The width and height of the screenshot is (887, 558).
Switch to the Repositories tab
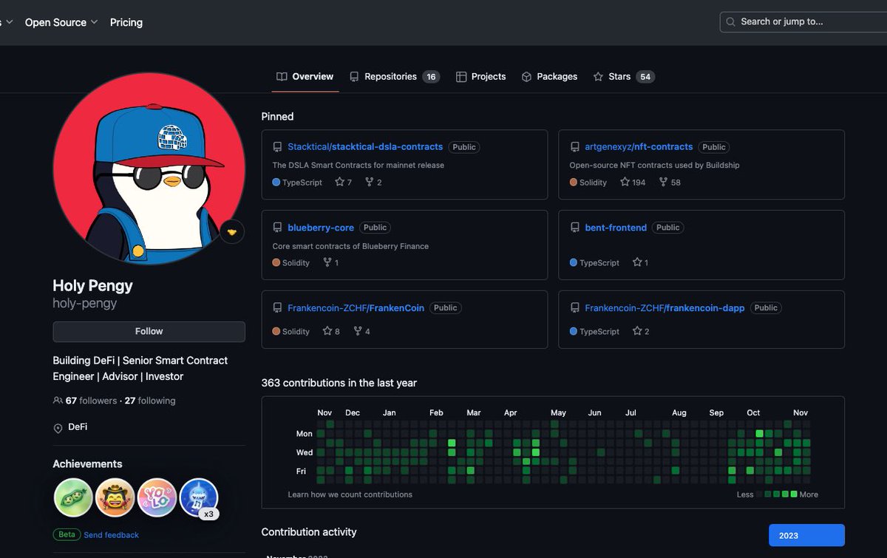[x=394, y=77]
